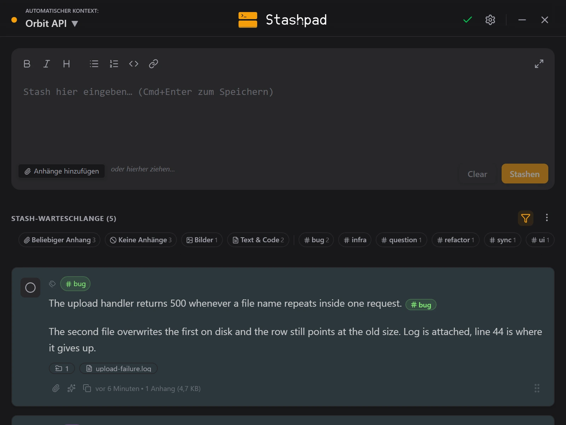Filter queue by Keine Anhänge
The height and width of the screenshot is (425, 566).
pos(141,240)
